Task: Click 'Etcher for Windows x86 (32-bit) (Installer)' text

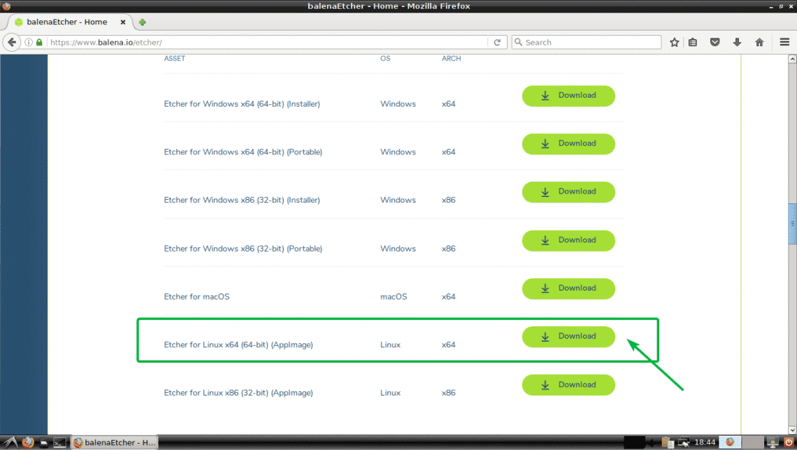Action: pyautogui.click(x=242, y=200)
